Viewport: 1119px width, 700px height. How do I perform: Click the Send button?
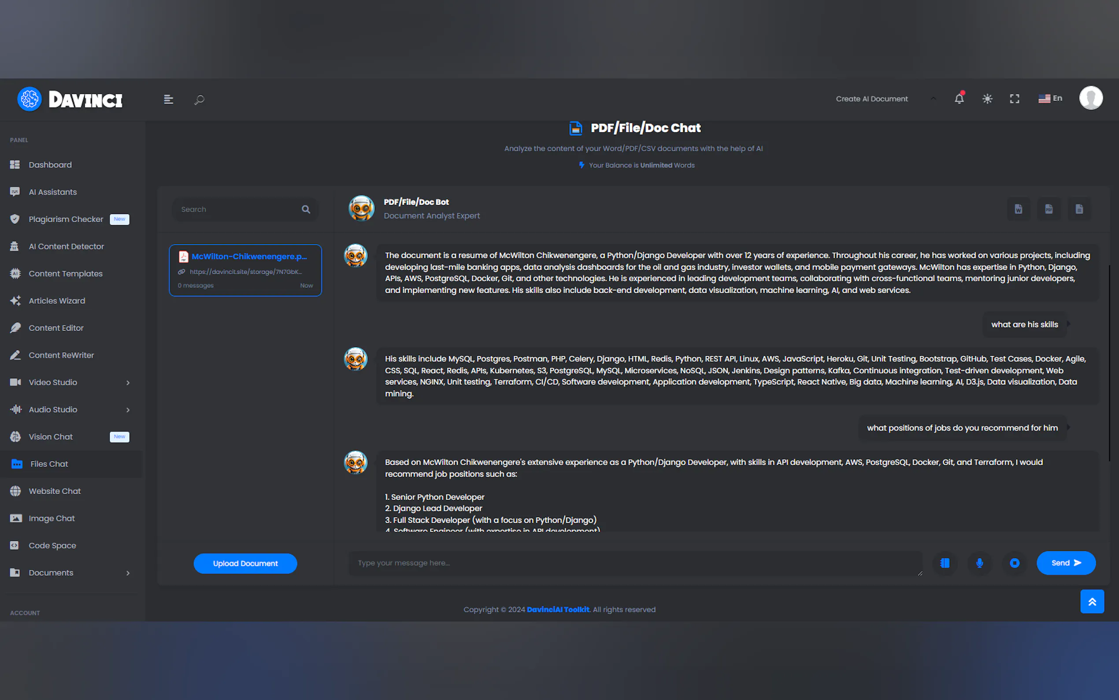pyautogui.click(x=1066, y=563)
